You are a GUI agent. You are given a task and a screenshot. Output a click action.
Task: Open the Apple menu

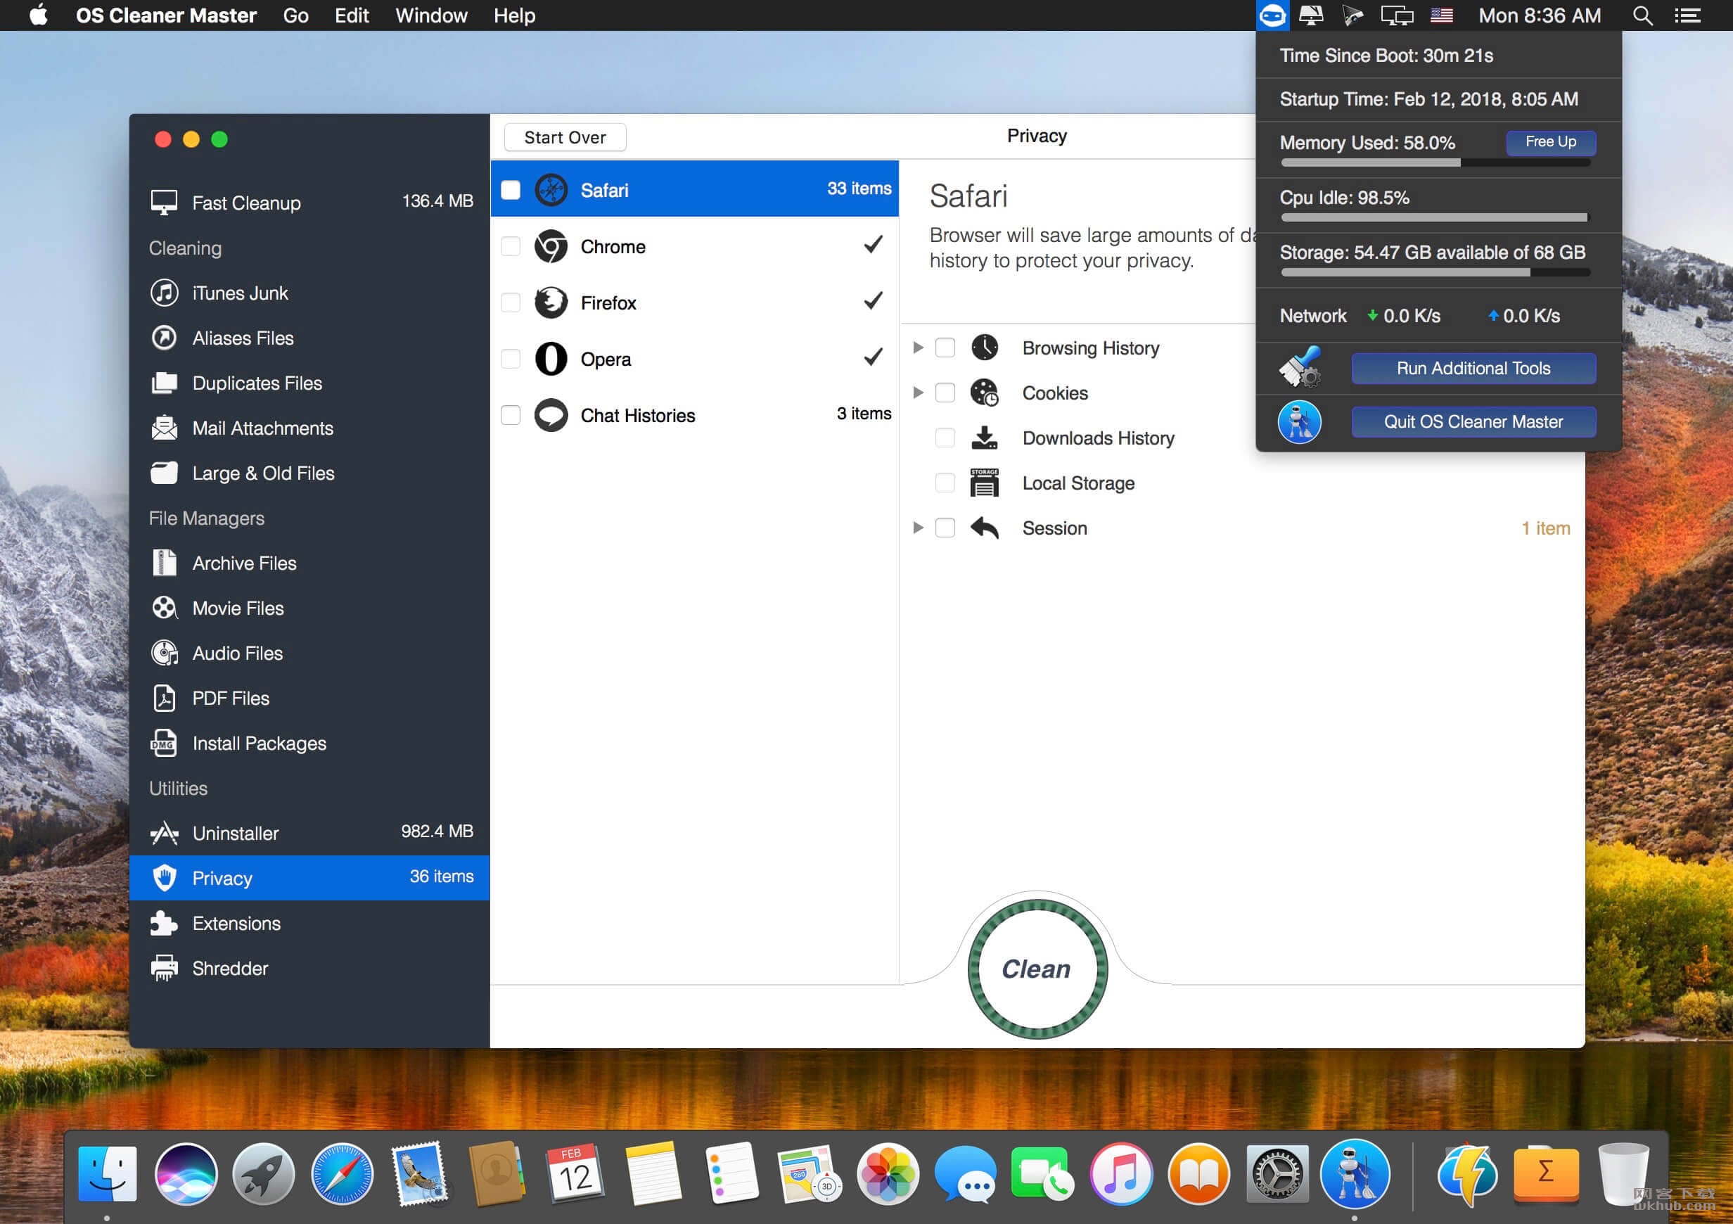(38, 15)
